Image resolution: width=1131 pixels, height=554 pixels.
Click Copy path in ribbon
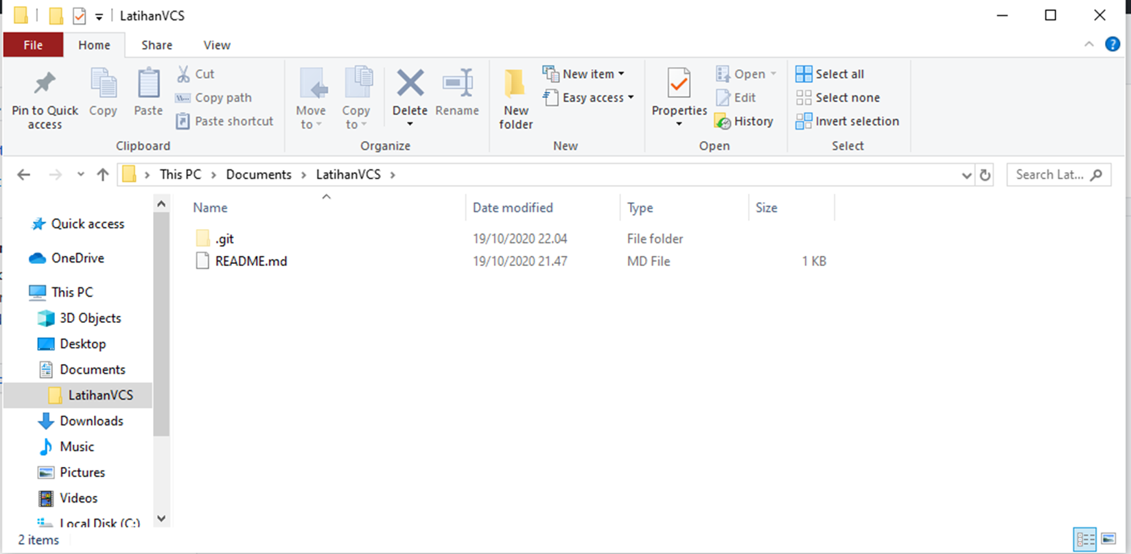click(x=213, y=98)
